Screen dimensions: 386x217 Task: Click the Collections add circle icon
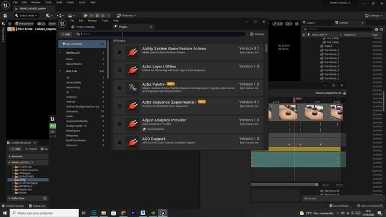point(45,198)
